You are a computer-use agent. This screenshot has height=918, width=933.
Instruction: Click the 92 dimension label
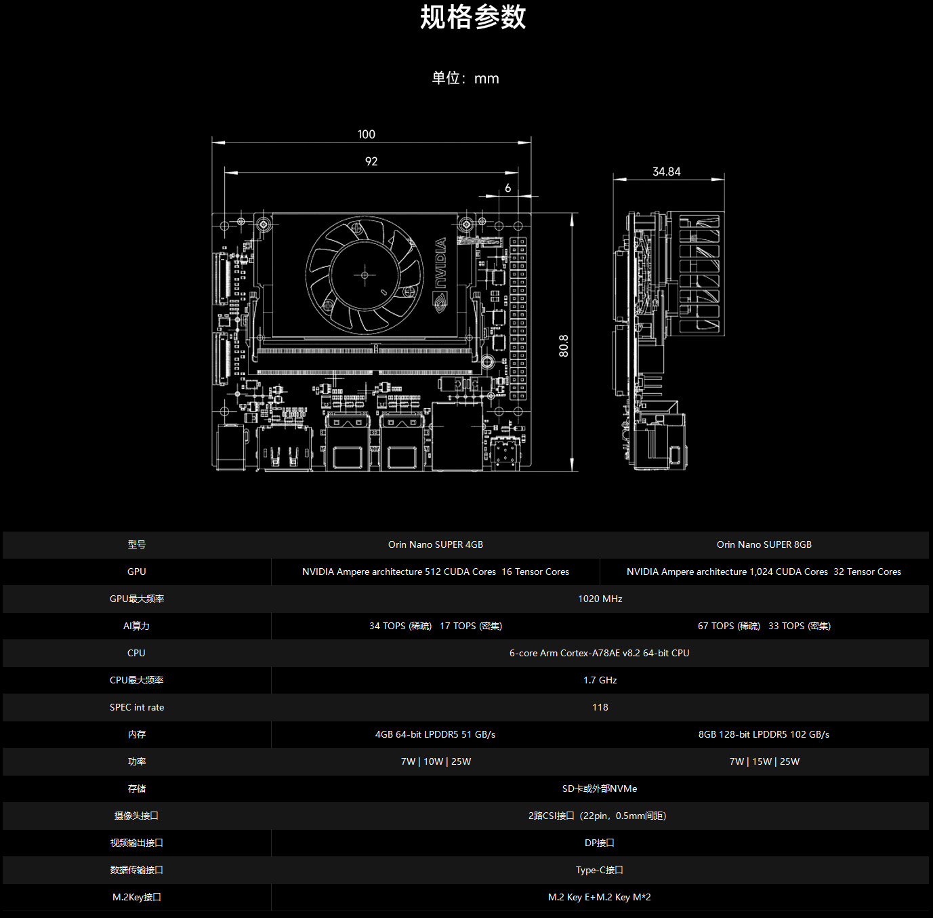[x=371, y=161]
